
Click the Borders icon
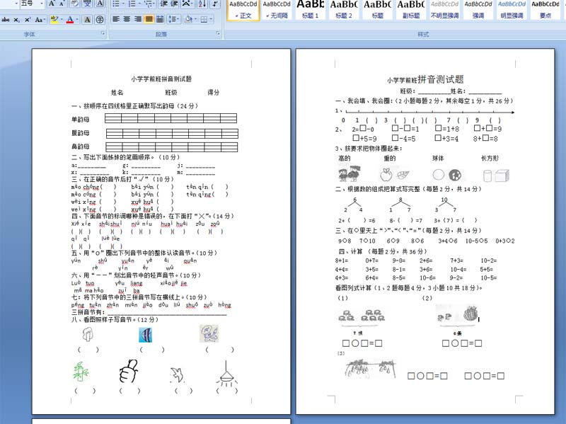tap(204, 19)
